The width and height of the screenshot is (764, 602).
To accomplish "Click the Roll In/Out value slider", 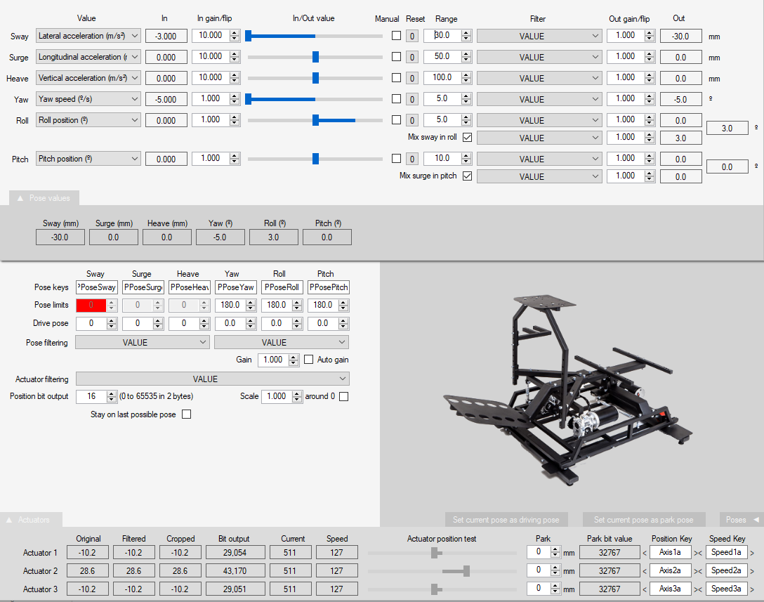I will coord(315,120).
